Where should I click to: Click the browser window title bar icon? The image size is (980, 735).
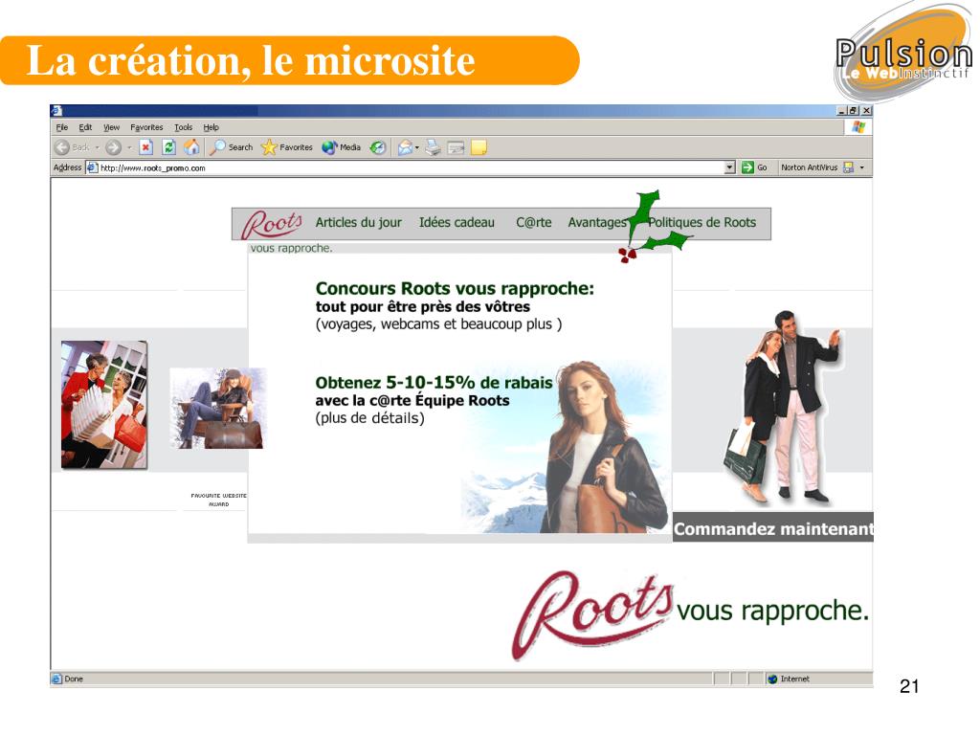click(56, 111)
